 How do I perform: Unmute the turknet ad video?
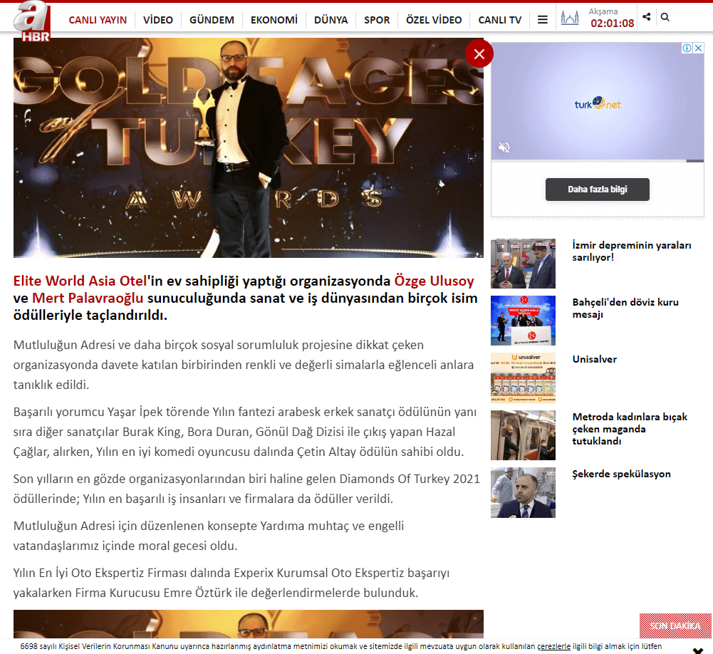(504, 147)
